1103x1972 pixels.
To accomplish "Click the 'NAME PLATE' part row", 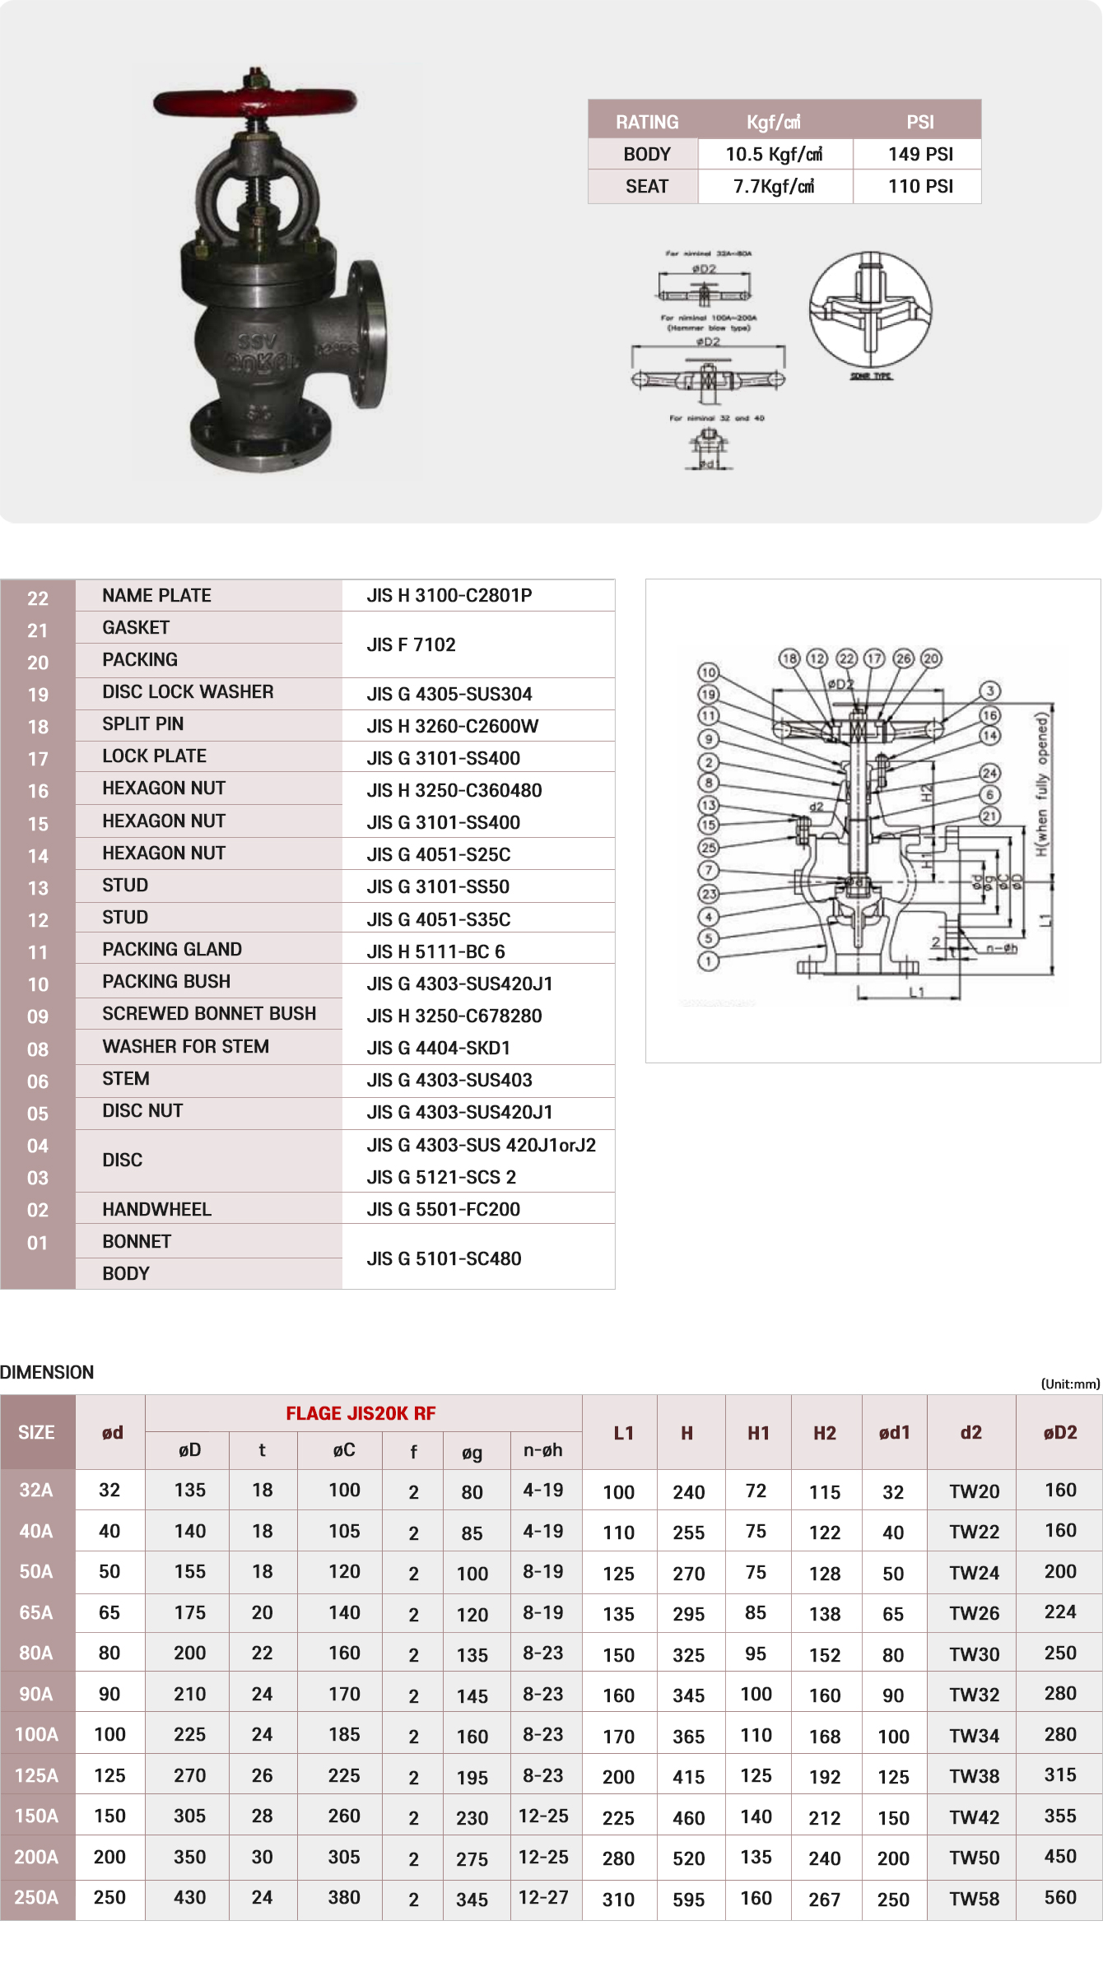I will tap(308, 595).
